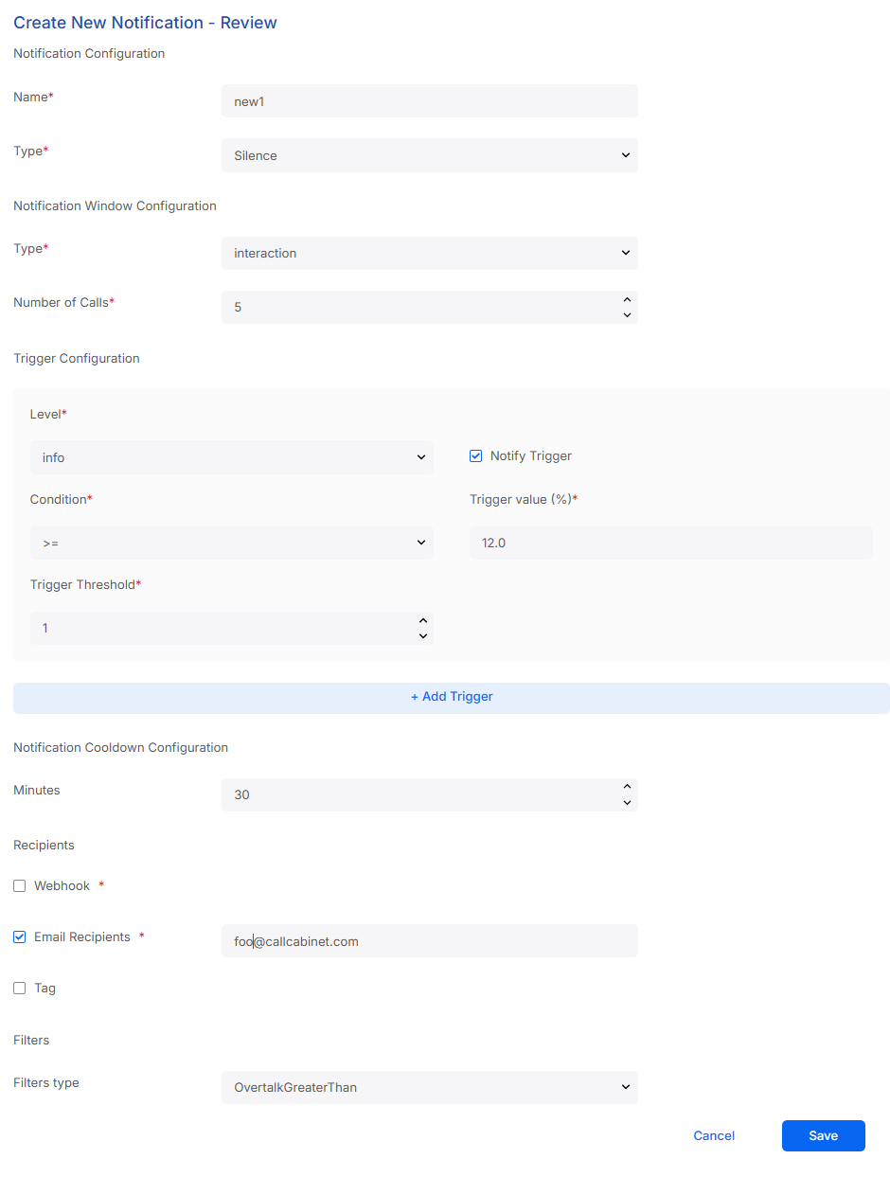Focus the Name field containing new1

point(430,101)
